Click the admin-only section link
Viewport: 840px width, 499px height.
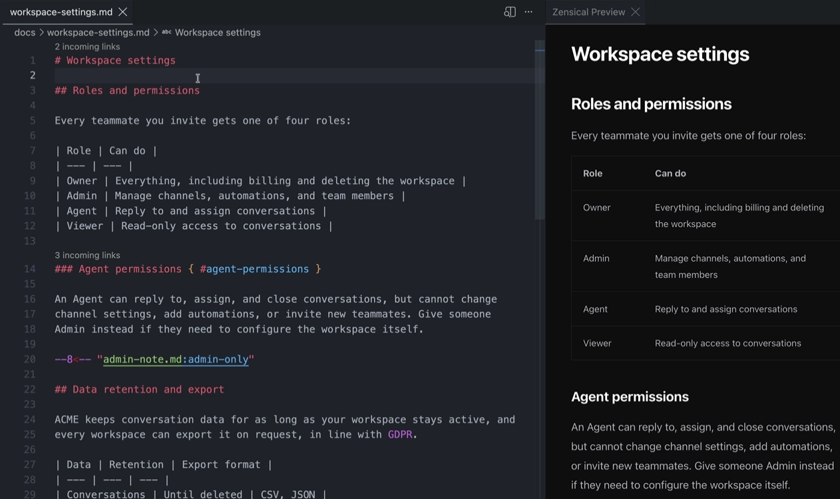pos(218,359)
